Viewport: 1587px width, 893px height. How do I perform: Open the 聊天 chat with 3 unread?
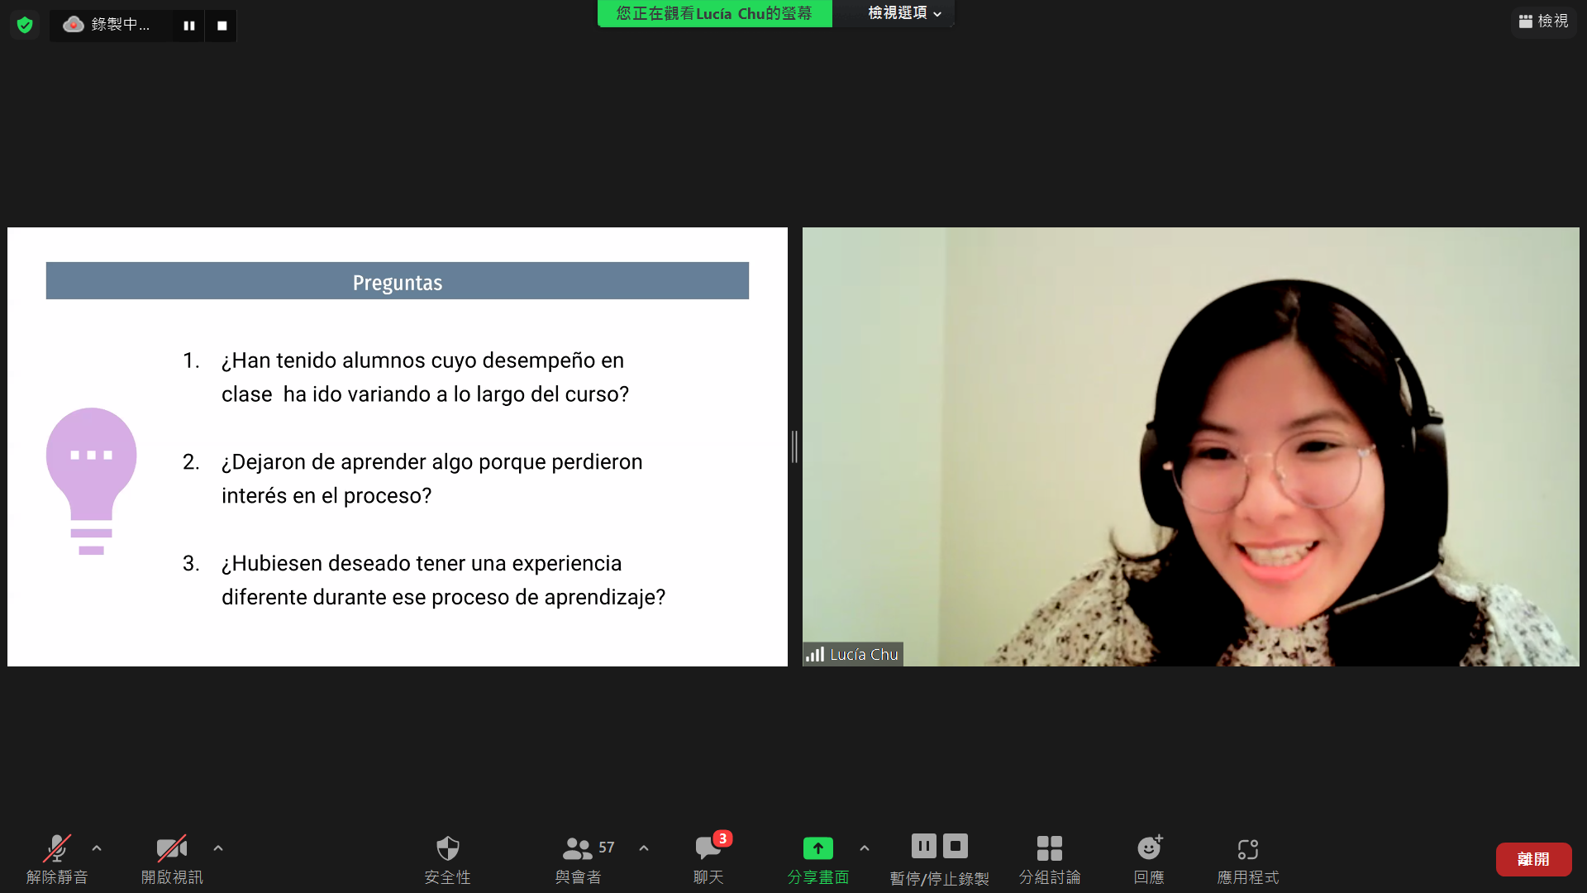tap(709, 860)
